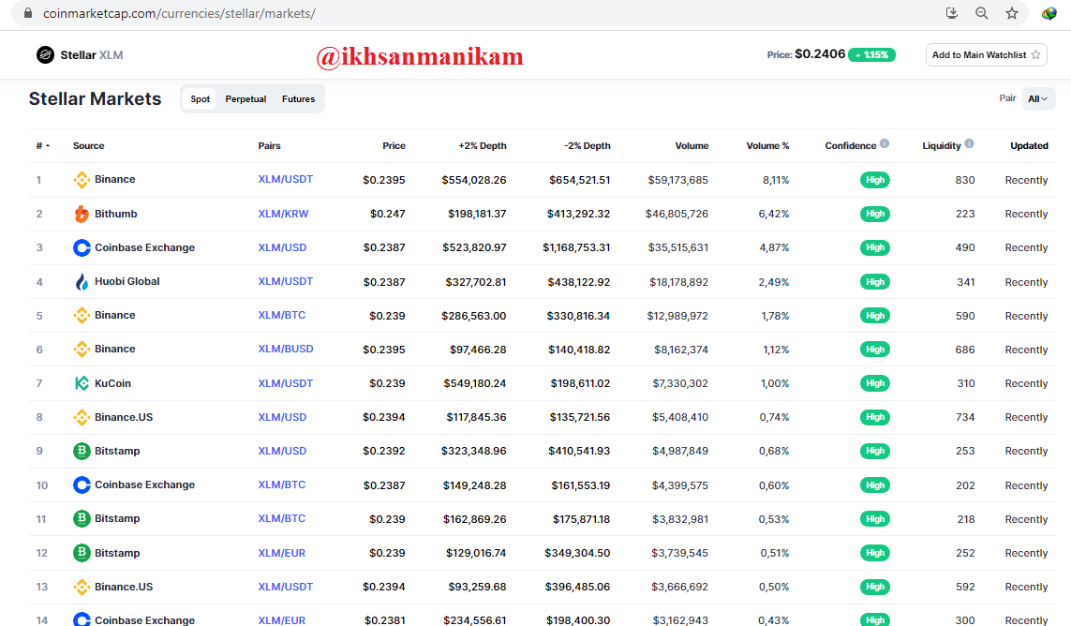Sort table by the # column

click(x=42, y=145)
